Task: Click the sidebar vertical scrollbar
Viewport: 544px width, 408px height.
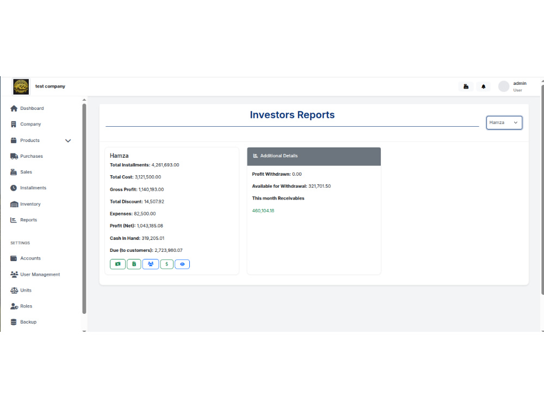Action: [x=84, y=209]
